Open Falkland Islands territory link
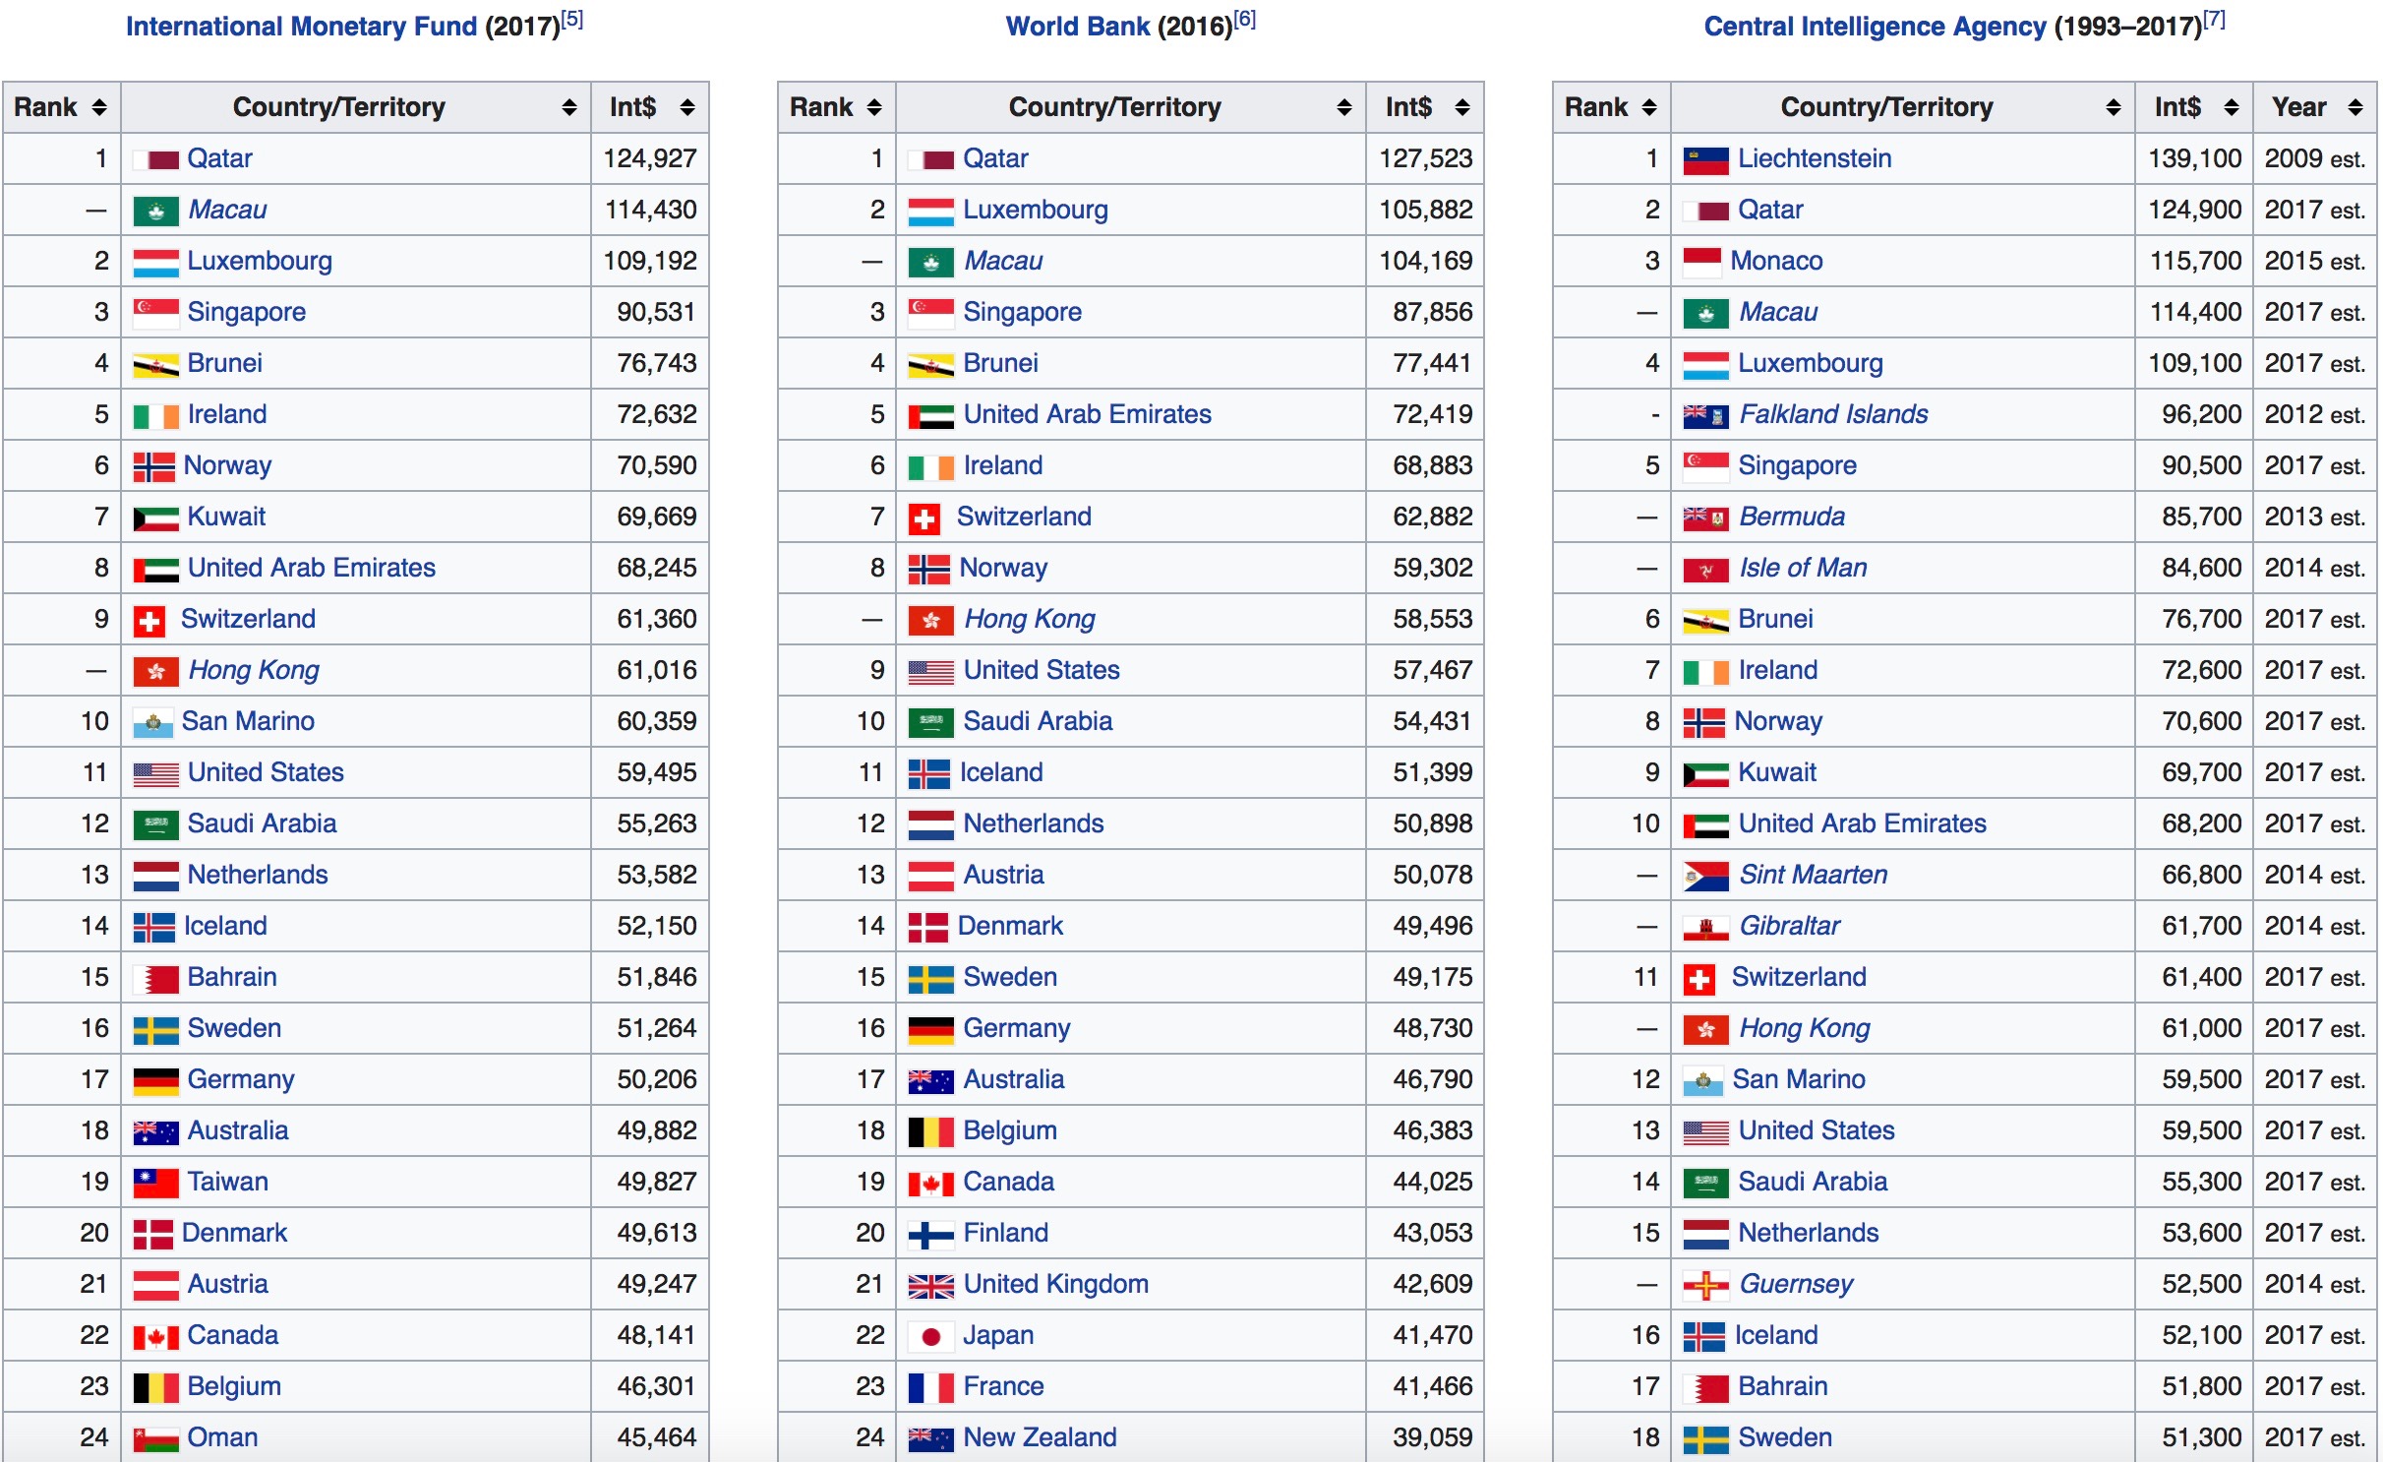 click(1833, 414)
